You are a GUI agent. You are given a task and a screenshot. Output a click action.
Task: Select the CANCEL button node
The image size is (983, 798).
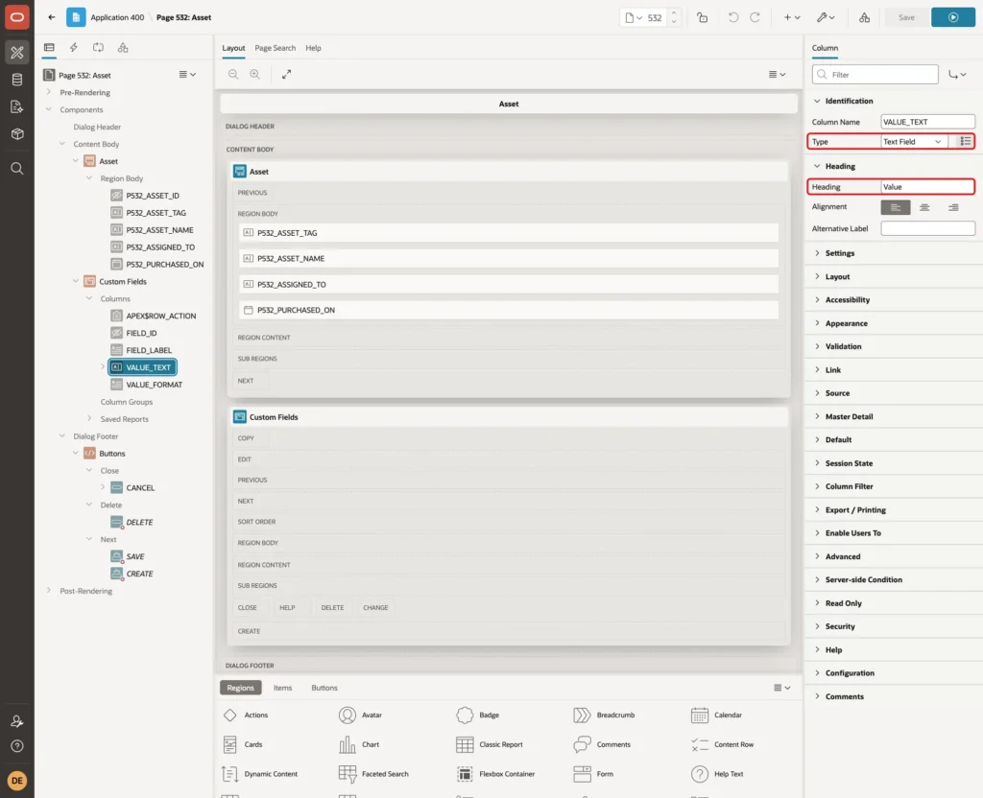pyautogui.click(x=140, y=487)
